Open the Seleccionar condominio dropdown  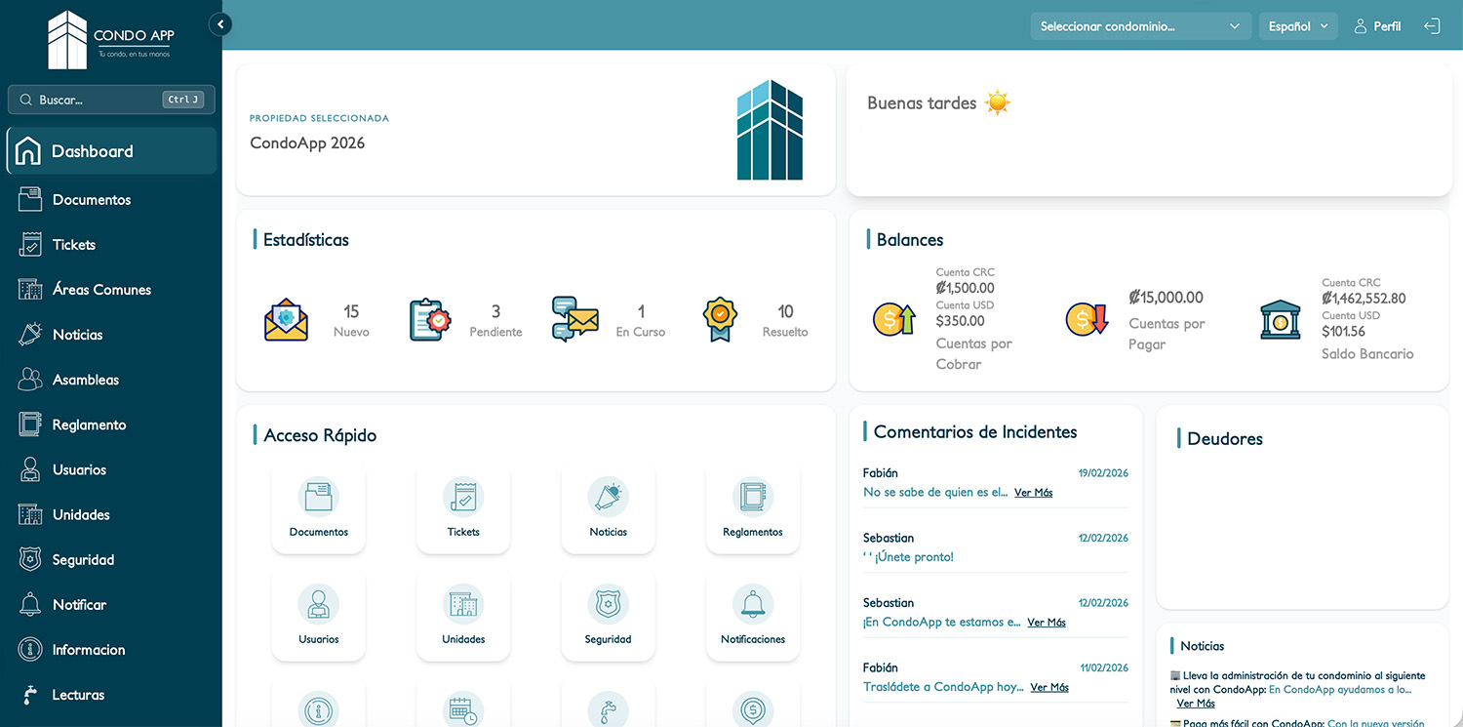pyautogui.click(x=1140, y=26)
